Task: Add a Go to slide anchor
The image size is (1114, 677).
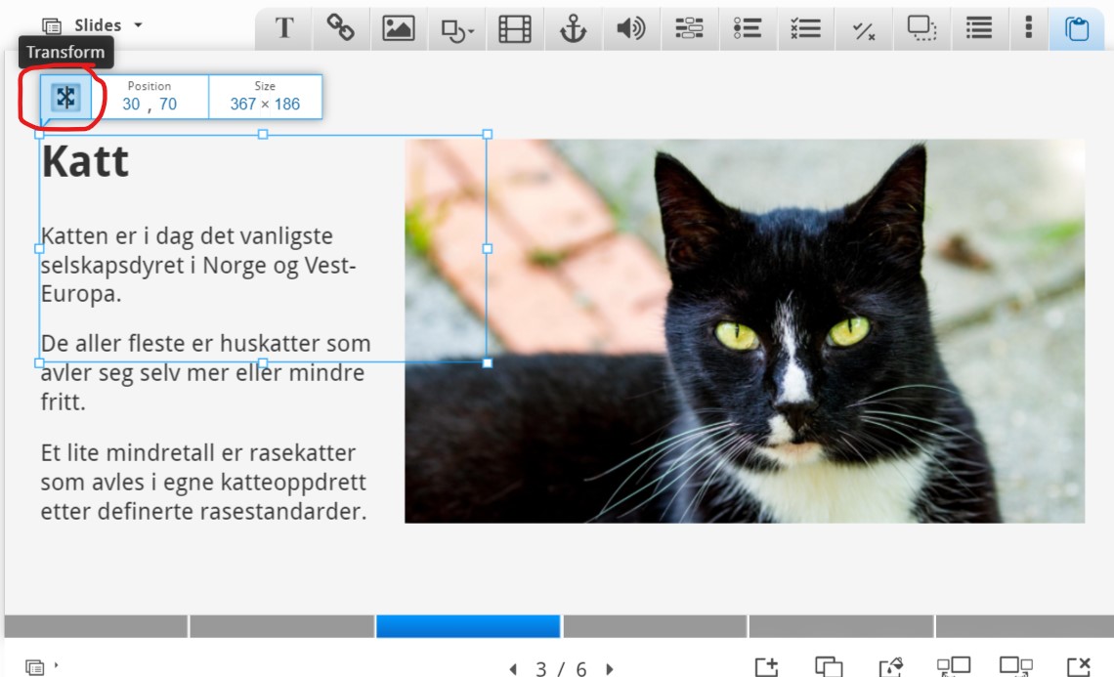Action: point(574,29)
